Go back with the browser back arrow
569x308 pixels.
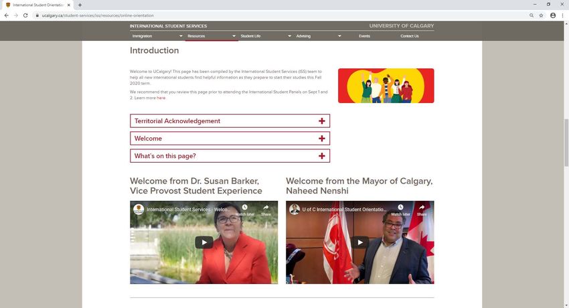point(6,15)
